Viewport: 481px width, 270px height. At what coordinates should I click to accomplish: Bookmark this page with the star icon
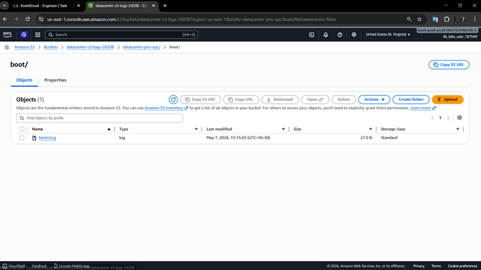click(420, 19)
